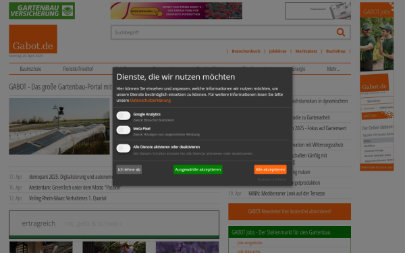Image resolution: width=405 pixels, height=253 pixels.
Task: Open the Marktplatz link
Action: point(306,51)
